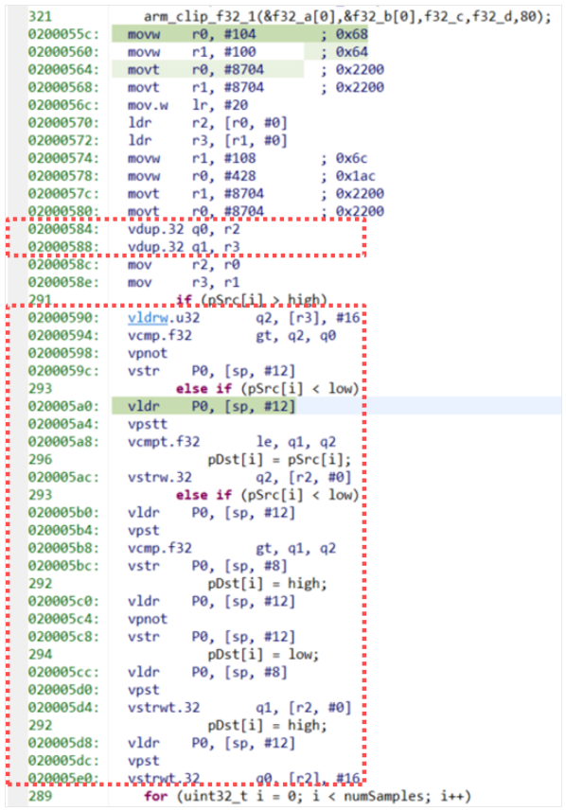The height and width of the screenshot is (811, 566).
Task: Click the vcmp.f32 gt, q1, q2 instruction
Action: (x=232, y=548)
